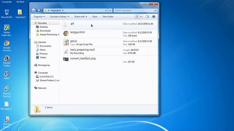
Task: Launch Google Chrome desktop shortcut
Action: 7,46
